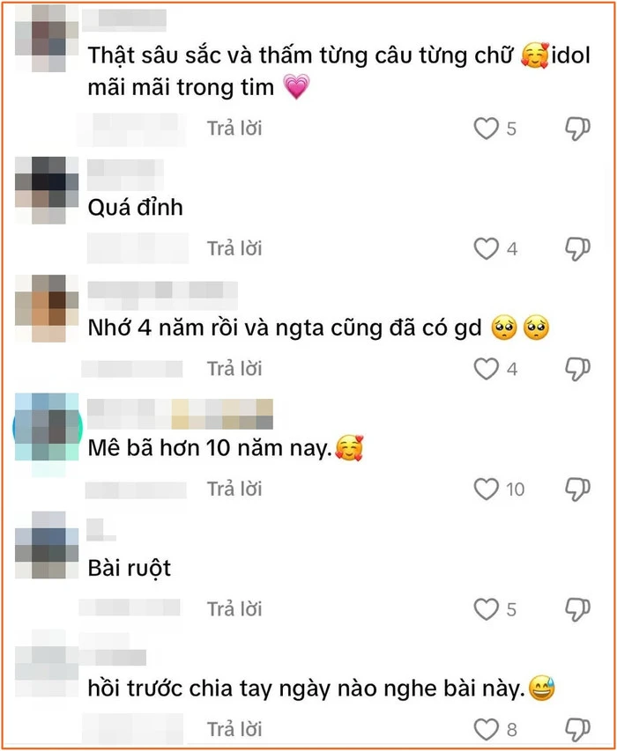Screen dimensions: 617x751
Task: Reply to the 'Bài ruột' comment
Action: (234, 609)
